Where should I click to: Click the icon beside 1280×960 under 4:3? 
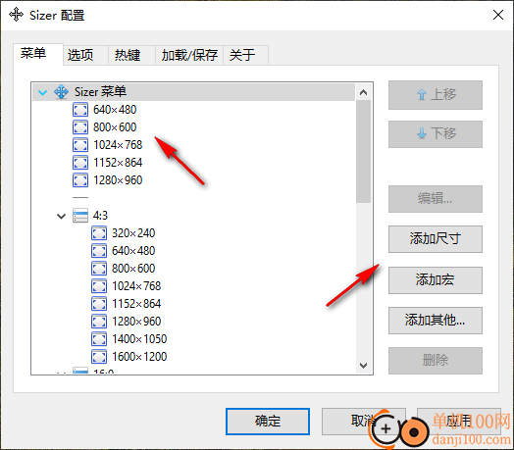[x=99, y=322]
